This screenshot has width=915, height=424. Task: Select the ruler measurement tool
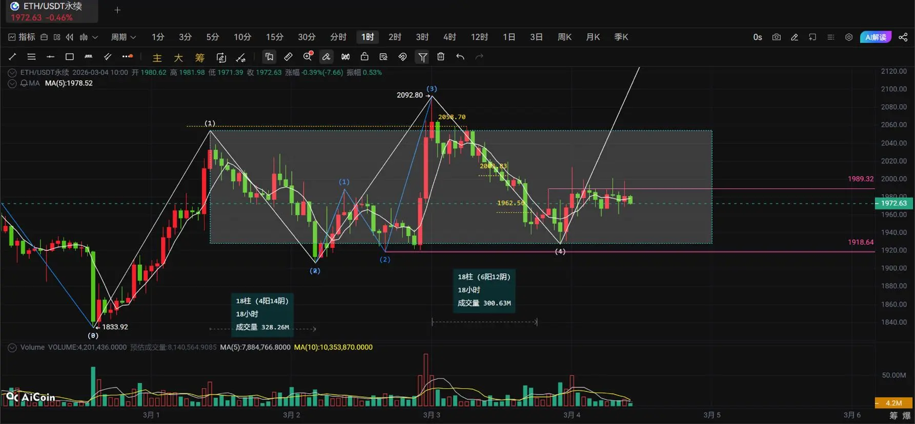289,57
